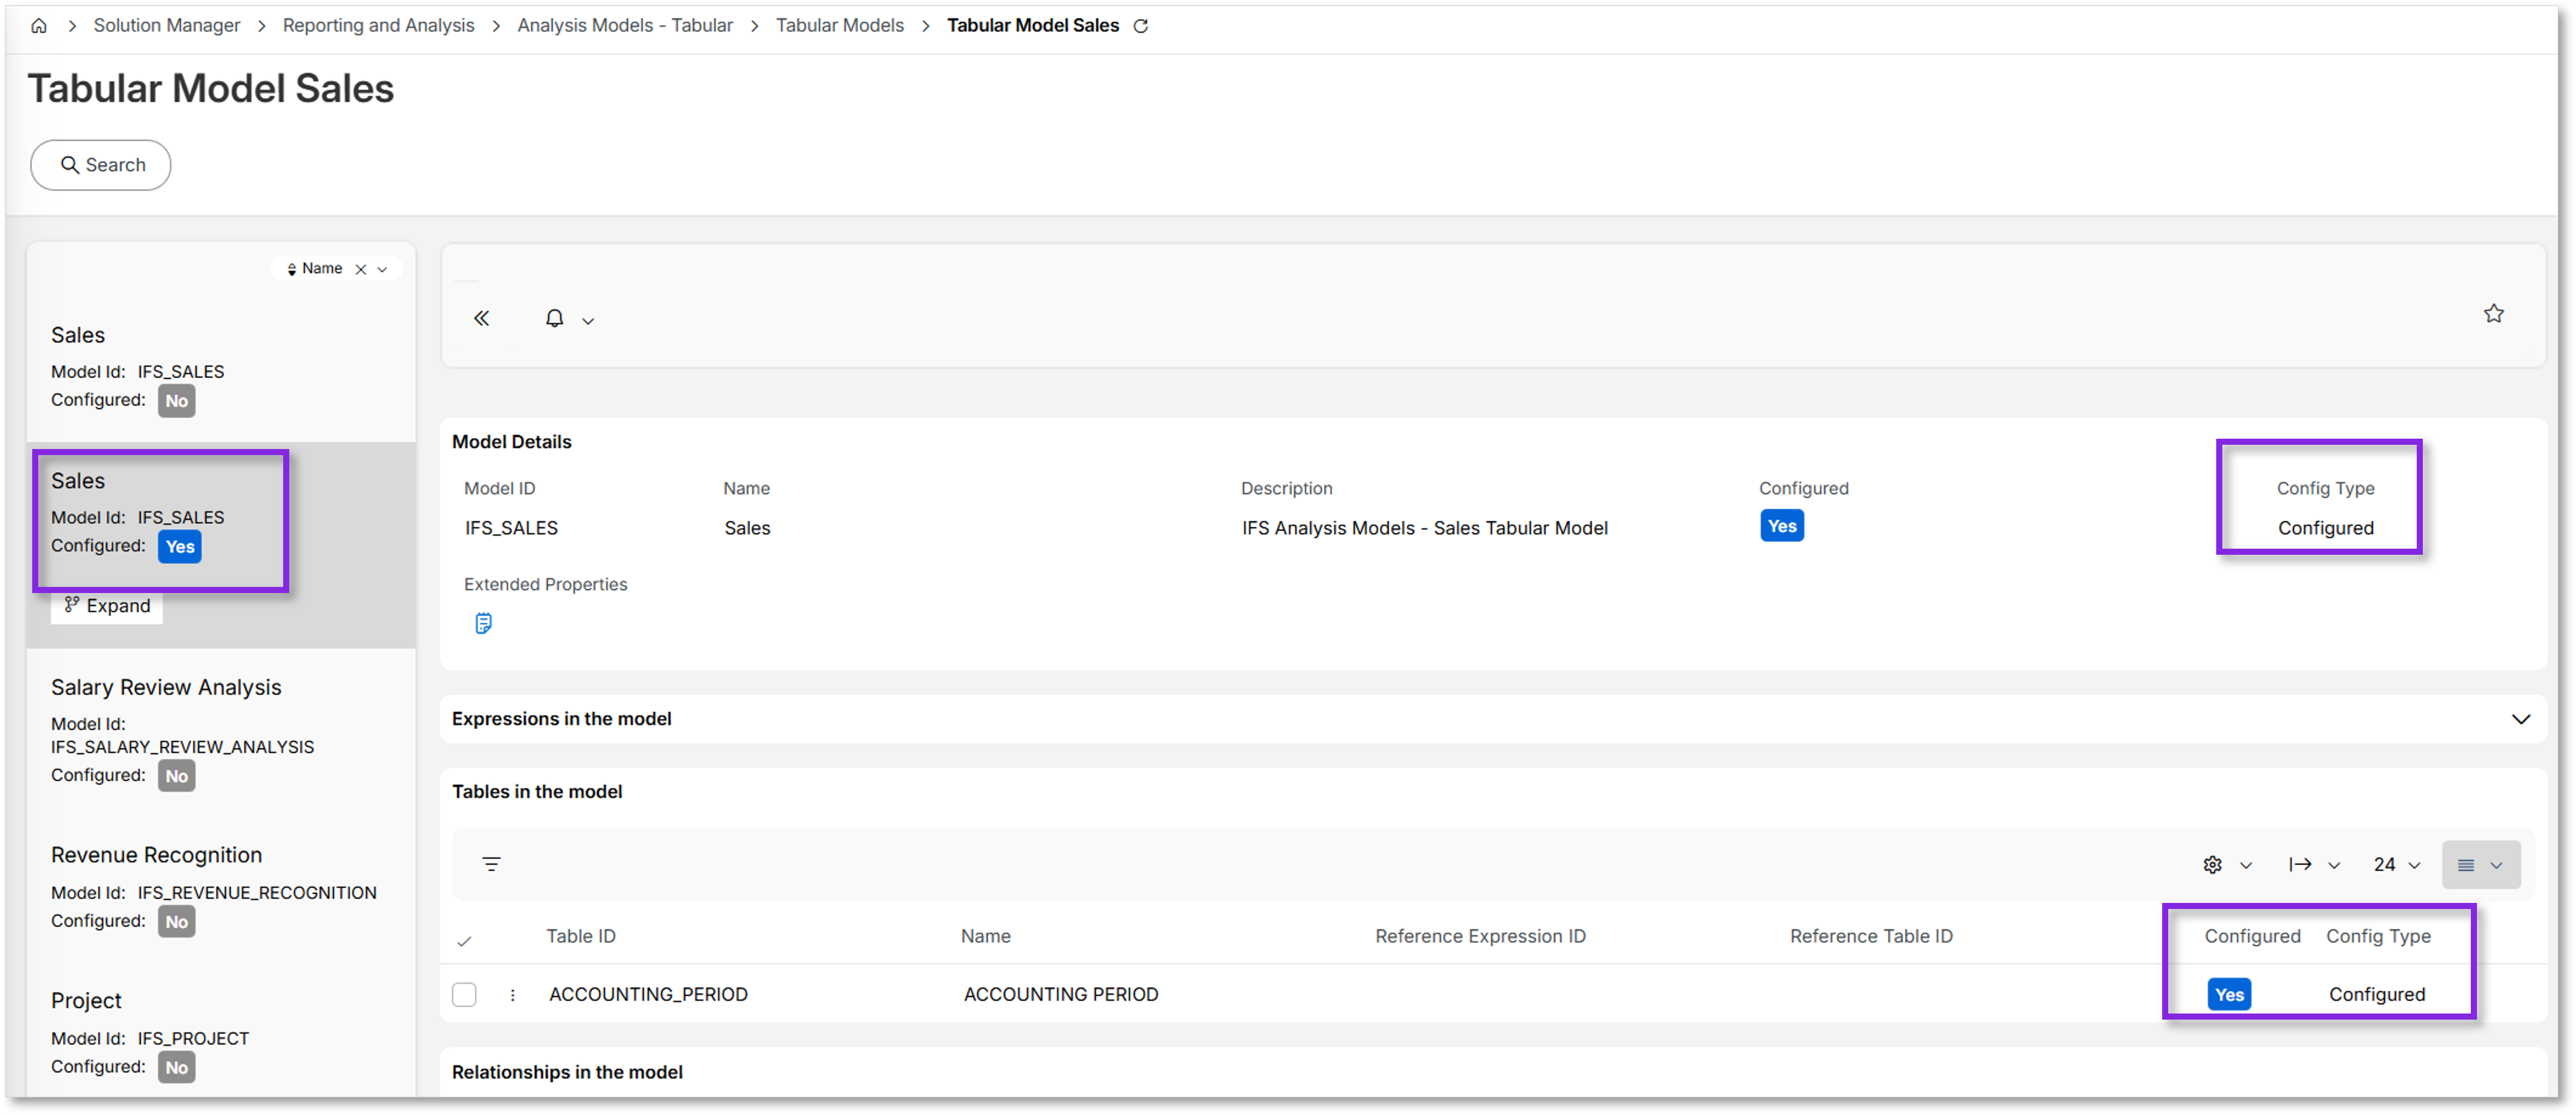This screenshot has height=1115, width=2576.
Task: Sort by Reference Table ID column header
Action: 1871,936
